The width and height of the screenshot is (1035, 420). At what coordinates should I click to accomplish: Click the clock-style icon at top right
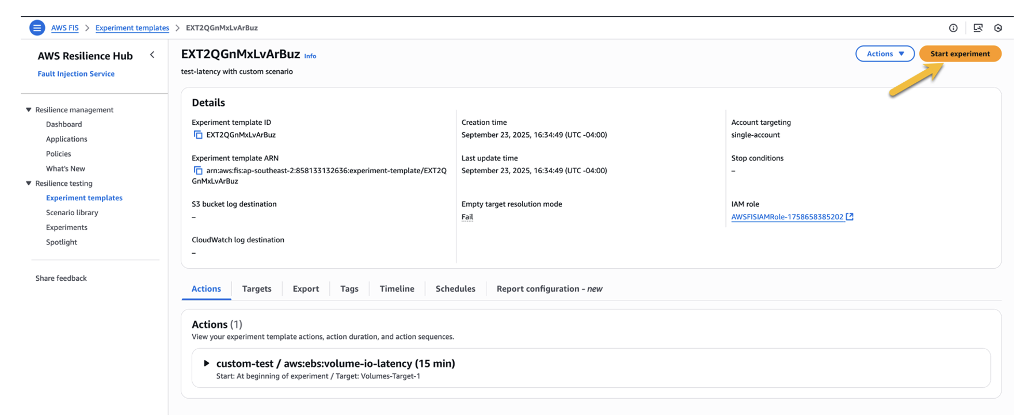click(998, 28)
